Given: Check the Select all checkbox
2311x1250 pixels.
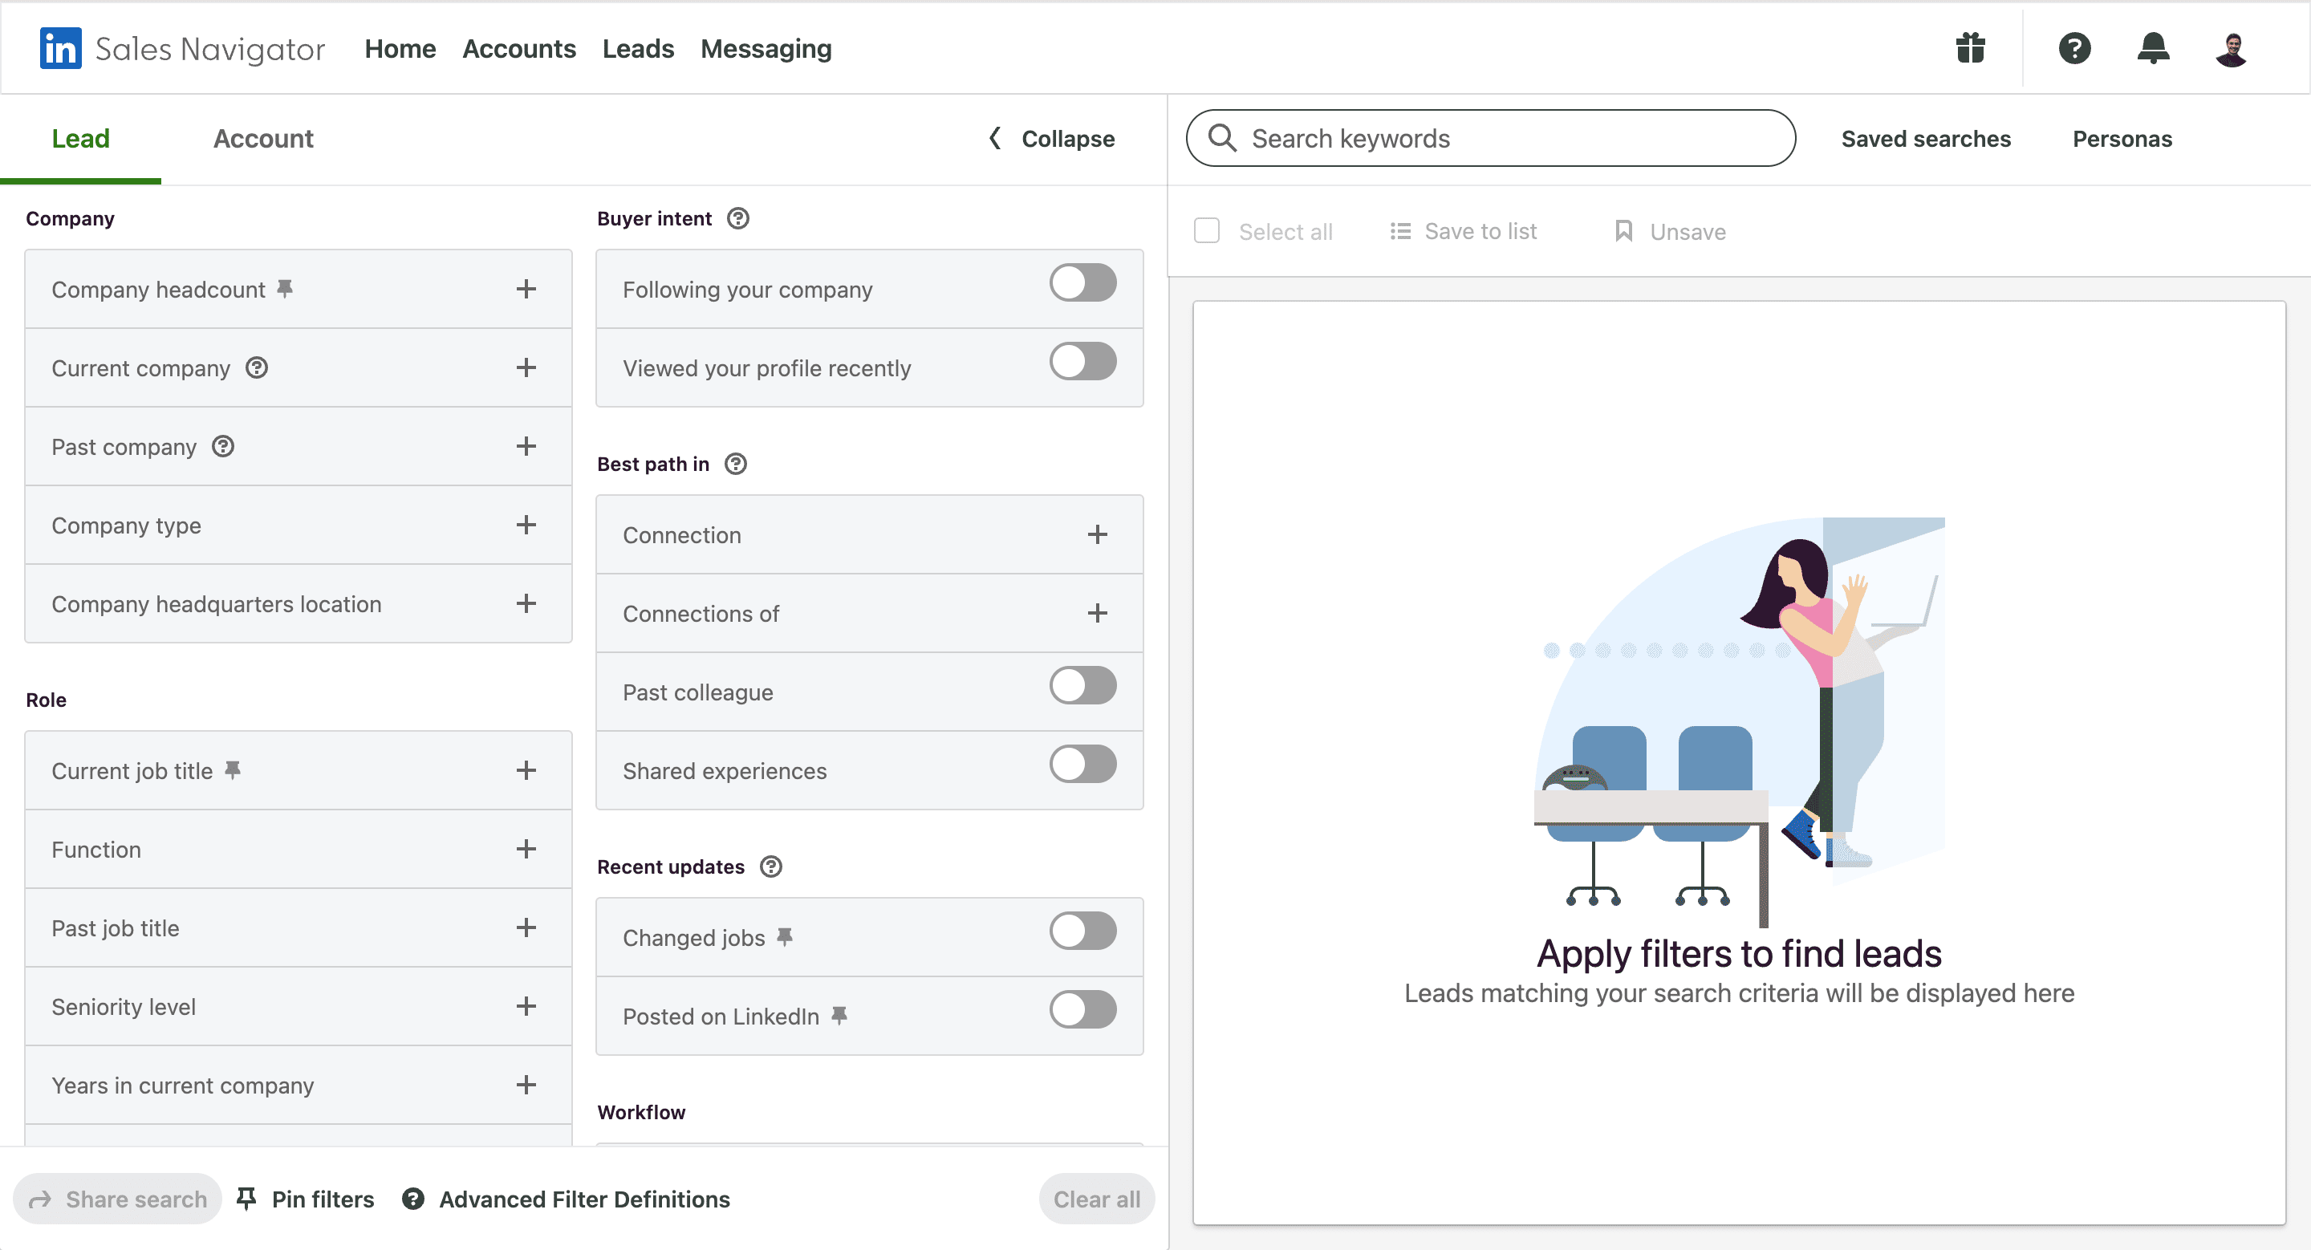Looking at the screenshot, I should pyautogui.click(x=1207, y=230).
